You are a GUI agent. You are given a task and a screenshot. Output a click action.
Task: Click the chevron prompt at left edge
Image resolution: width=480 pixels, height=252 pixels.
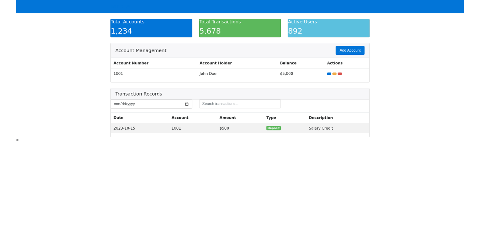pyautogui.click(x=17, y=140)
